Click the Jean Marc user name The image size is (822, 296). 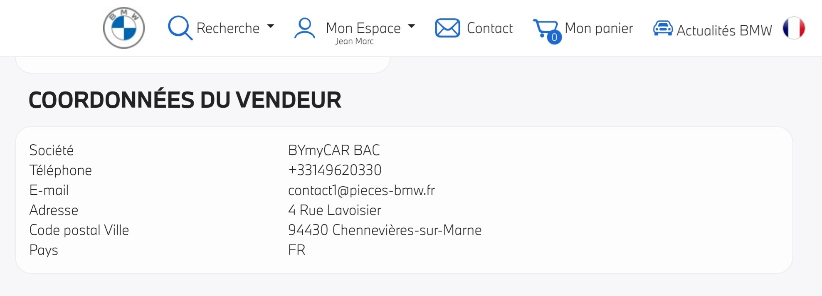coord(355,41)
